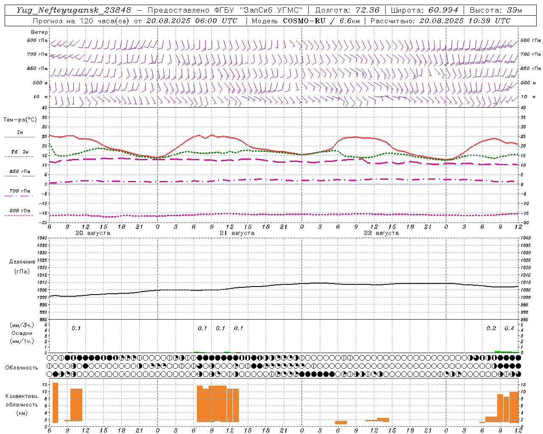Screen dimensions: 543x434
Task: Click the Осадки panel label
Action: click(22, 333)
